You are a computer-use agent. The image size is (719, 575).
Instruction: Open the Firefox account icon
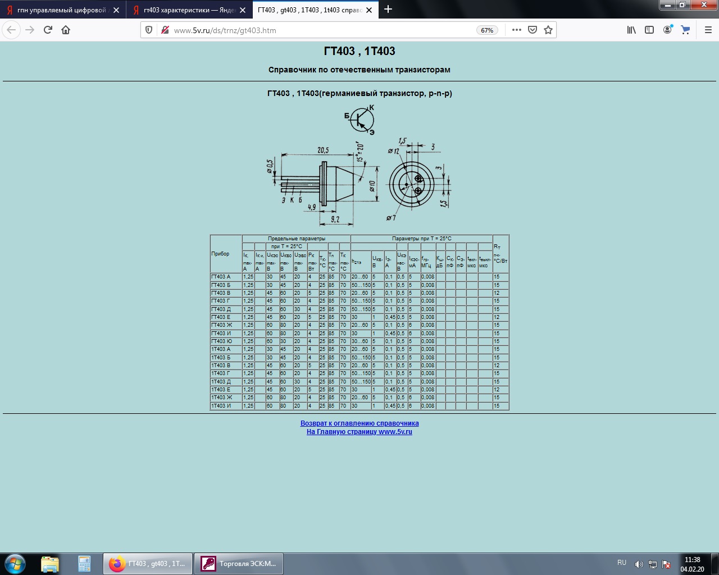(x=667, y=30)
